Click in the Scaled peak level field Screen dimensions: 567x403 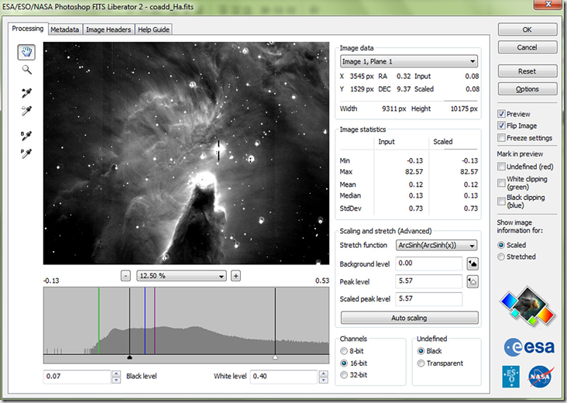(x=429, y=299)
